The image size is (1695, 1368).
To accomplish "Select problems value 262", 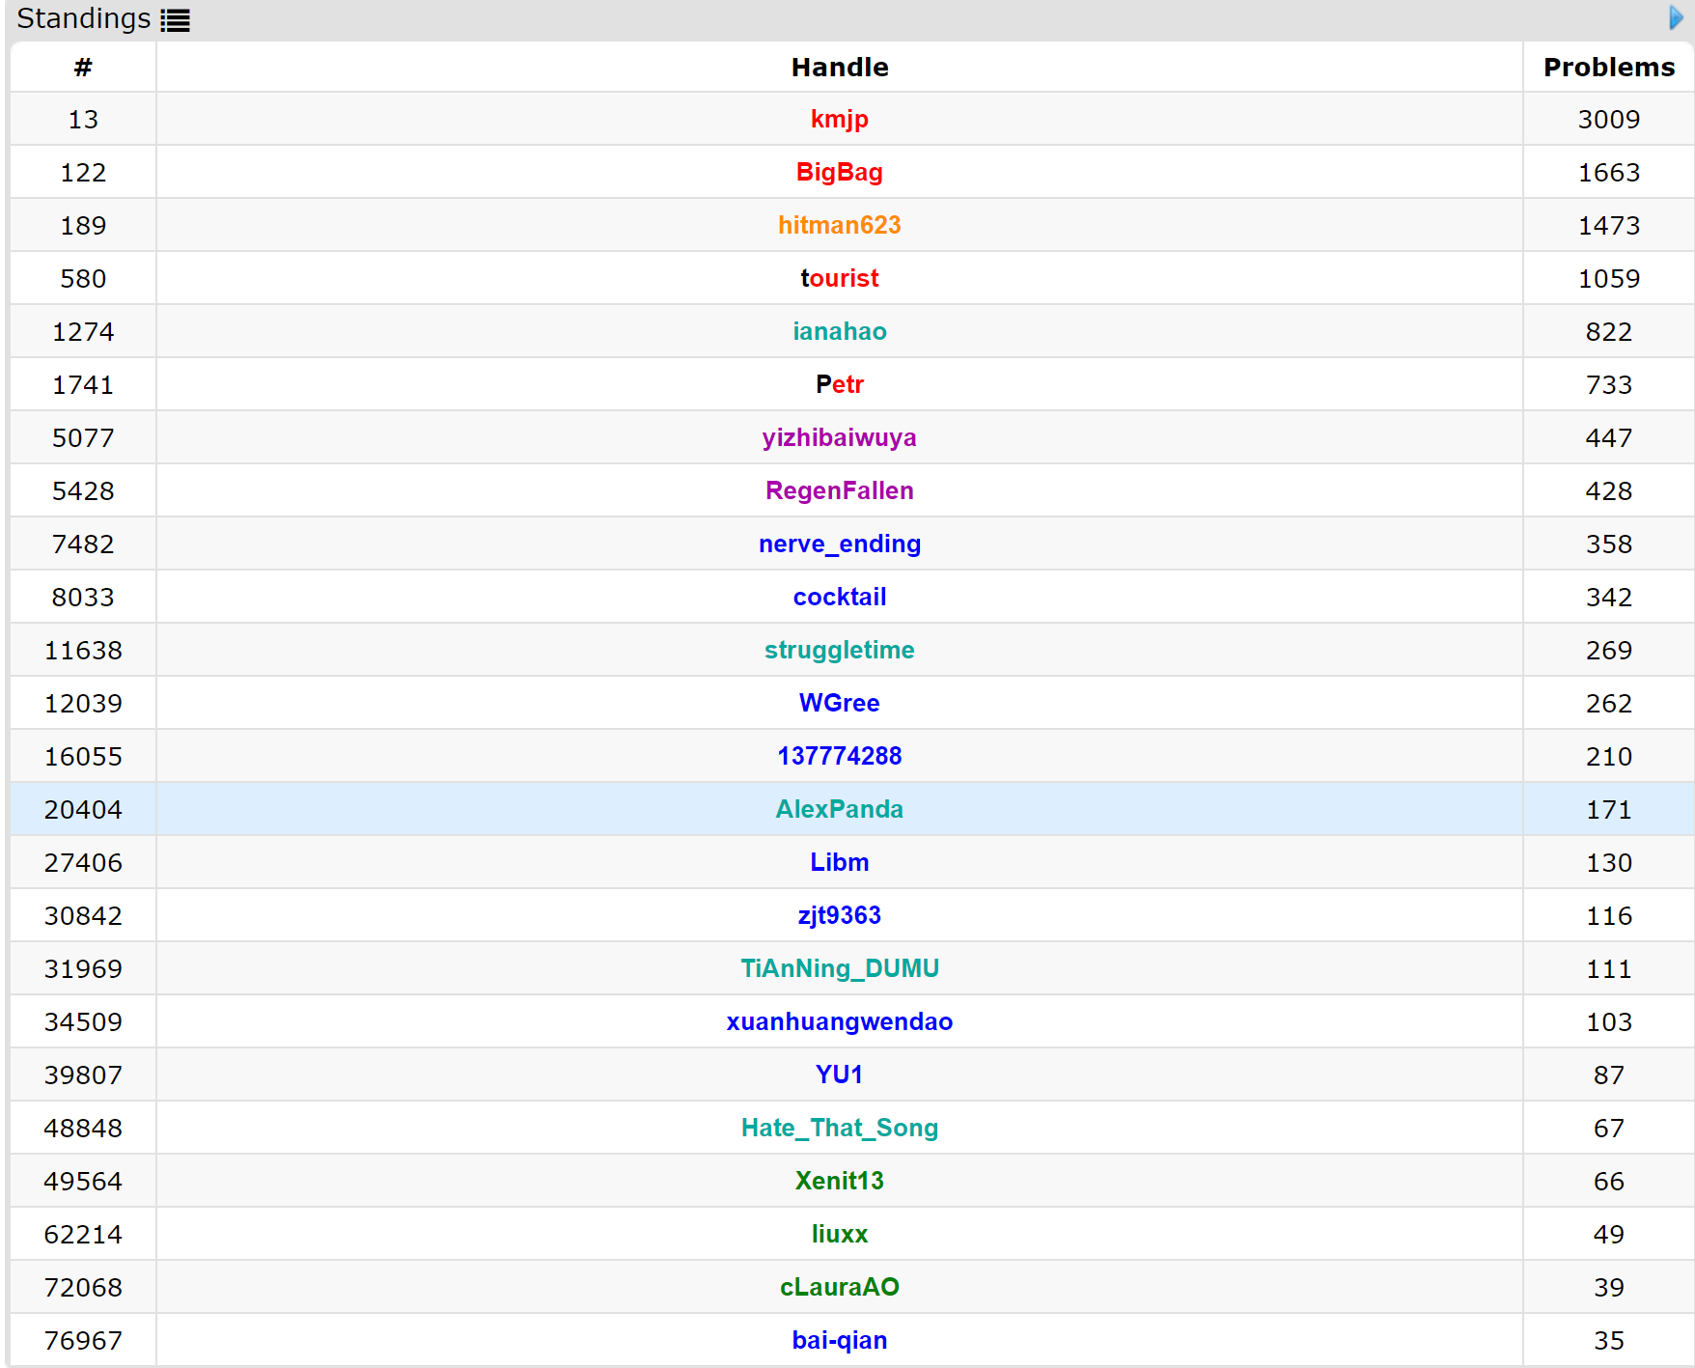I will tap(1608, 704).
